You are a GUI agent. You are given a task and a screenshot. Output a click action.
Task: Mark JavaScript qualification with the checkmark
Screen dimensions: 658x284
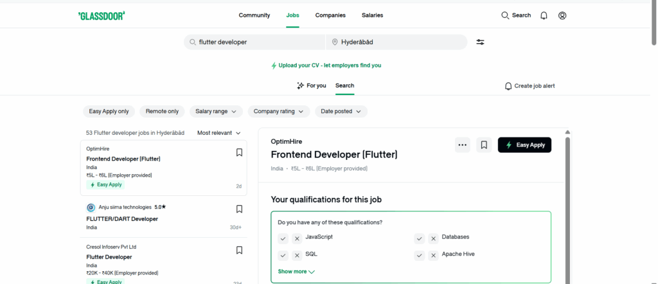coord(283,238)
